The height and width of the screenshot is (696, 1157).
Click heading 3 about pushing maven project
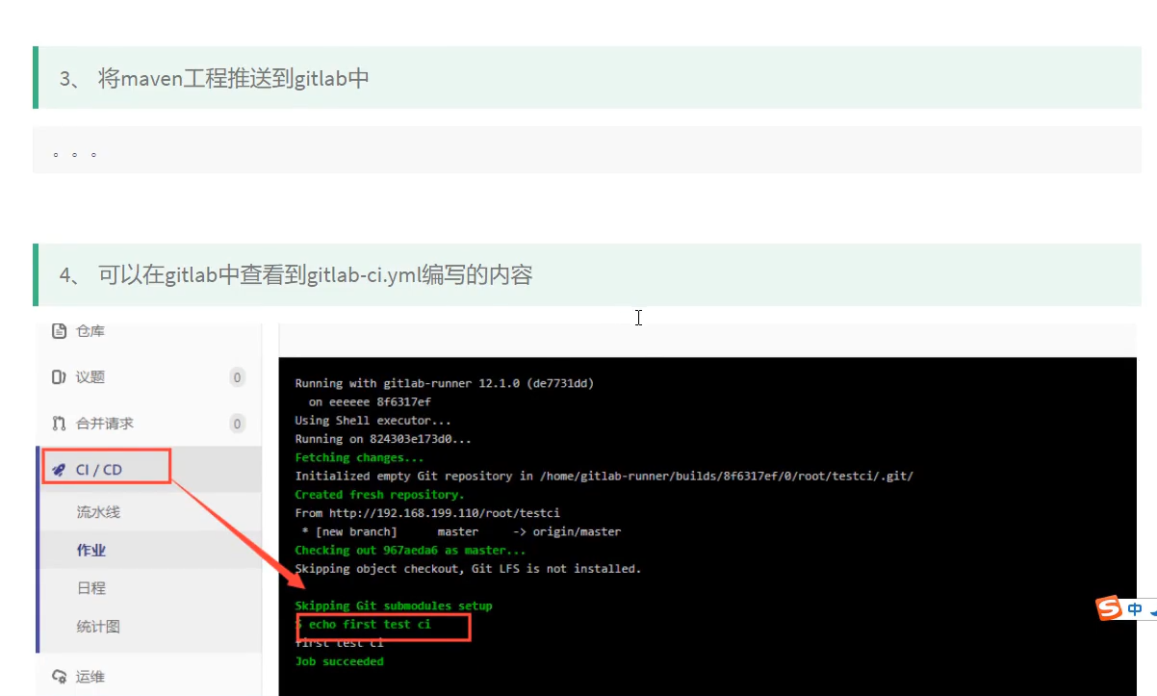tap(234, 79)
